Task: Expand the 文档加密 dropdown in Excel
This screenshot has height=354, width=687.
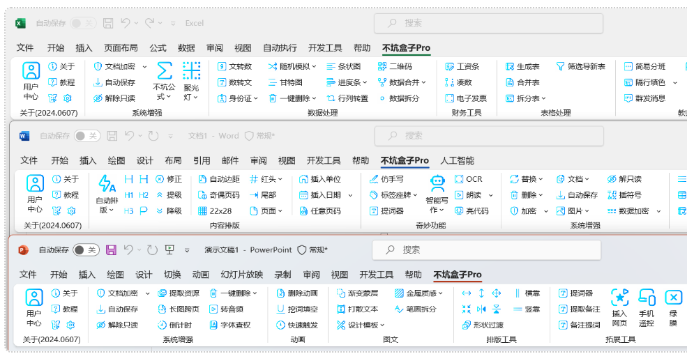Action: coord(145,66)
